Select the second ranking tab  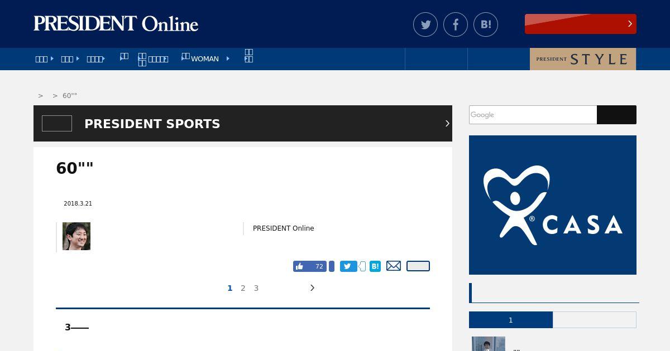tap(595, 320)
